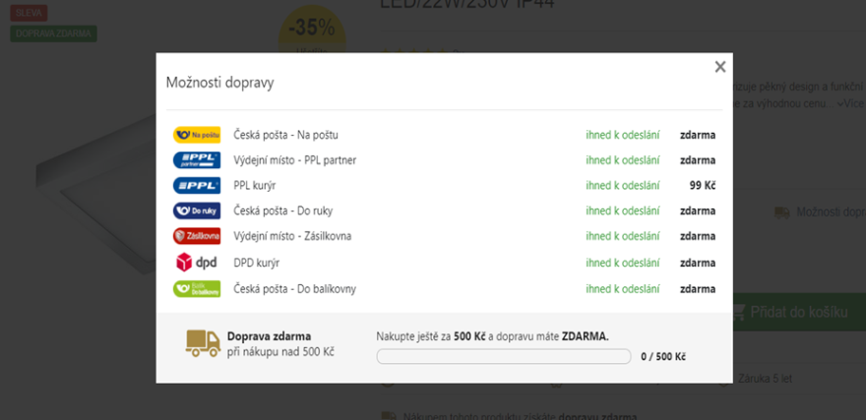
Task: Click the Do ruky postal logo
Action: (197, 210)
